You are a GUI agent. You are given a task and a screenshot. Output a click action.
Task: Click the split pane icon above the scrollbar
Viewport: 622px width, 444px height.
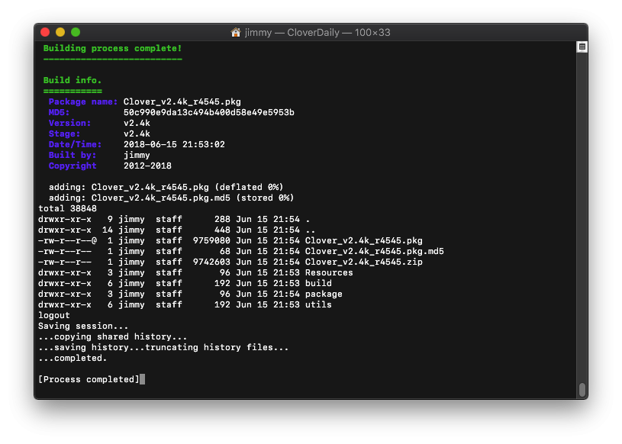click(582, 47)
